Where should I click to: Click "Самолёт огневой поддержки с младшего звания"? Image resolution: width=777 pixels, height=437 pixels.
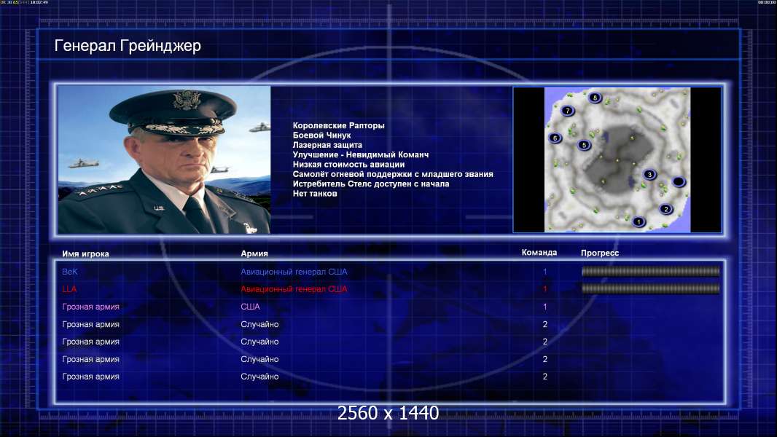pyautogui.click(x=393, y=174)
